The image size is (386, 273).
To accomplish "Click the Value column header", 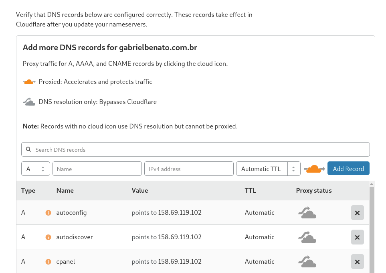I will coord(140,190).
